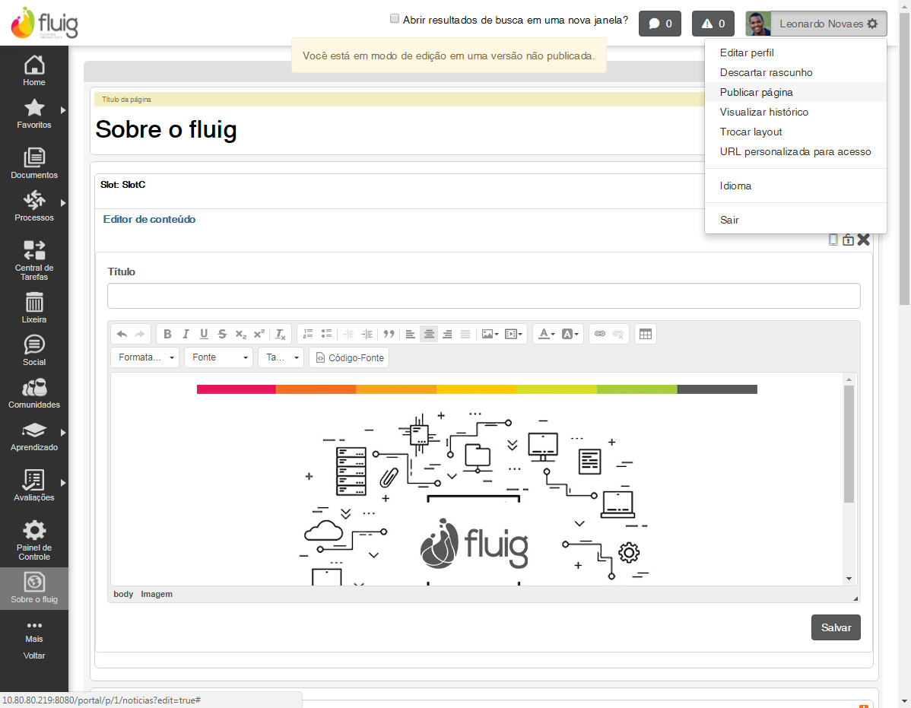The image size is (911, 708).
Task: Open the text color picker
Action: click(546, 334)
